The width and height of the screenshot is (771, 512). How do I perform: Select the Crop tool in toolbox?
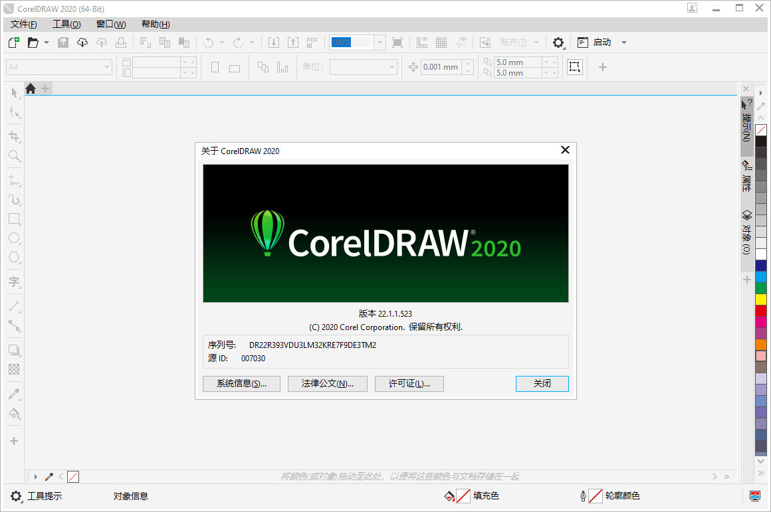pyautogui.click(x=14, y=137)
